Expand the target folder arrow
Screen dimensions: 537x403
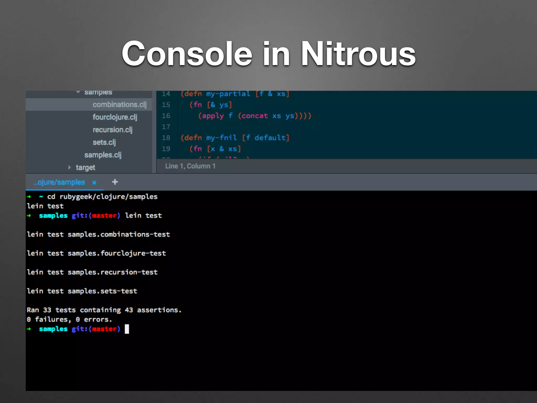point(69,167)
